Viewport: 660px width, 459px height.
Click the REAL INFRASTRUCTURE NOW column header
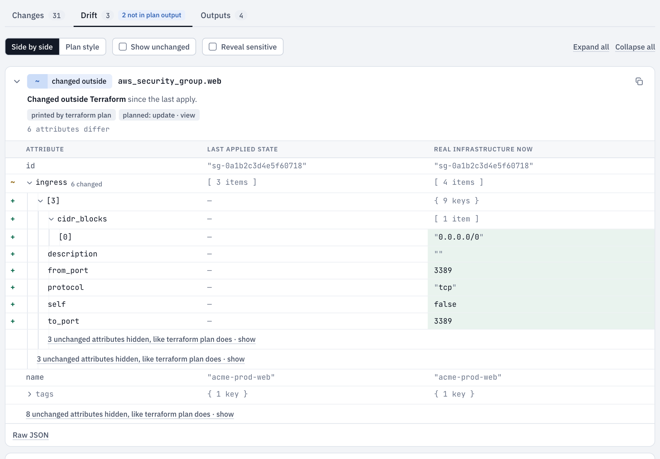483,149
